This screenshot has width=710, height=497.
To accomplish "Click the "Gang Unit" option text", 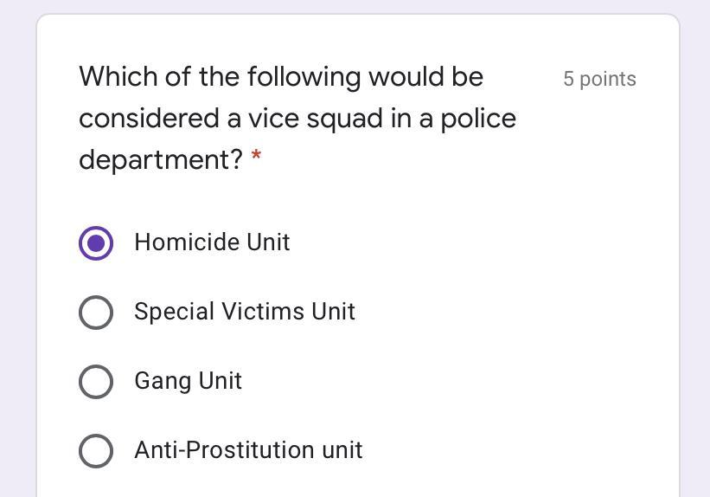I will 188,381.
